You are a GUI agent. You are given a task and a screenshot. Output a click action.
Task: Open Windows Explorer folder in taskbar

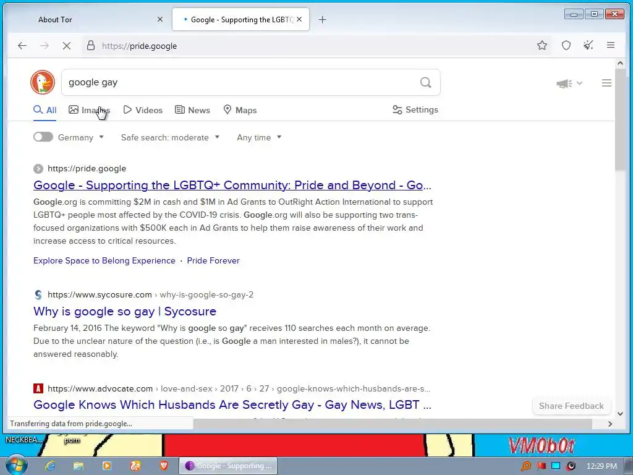(79, 465)
